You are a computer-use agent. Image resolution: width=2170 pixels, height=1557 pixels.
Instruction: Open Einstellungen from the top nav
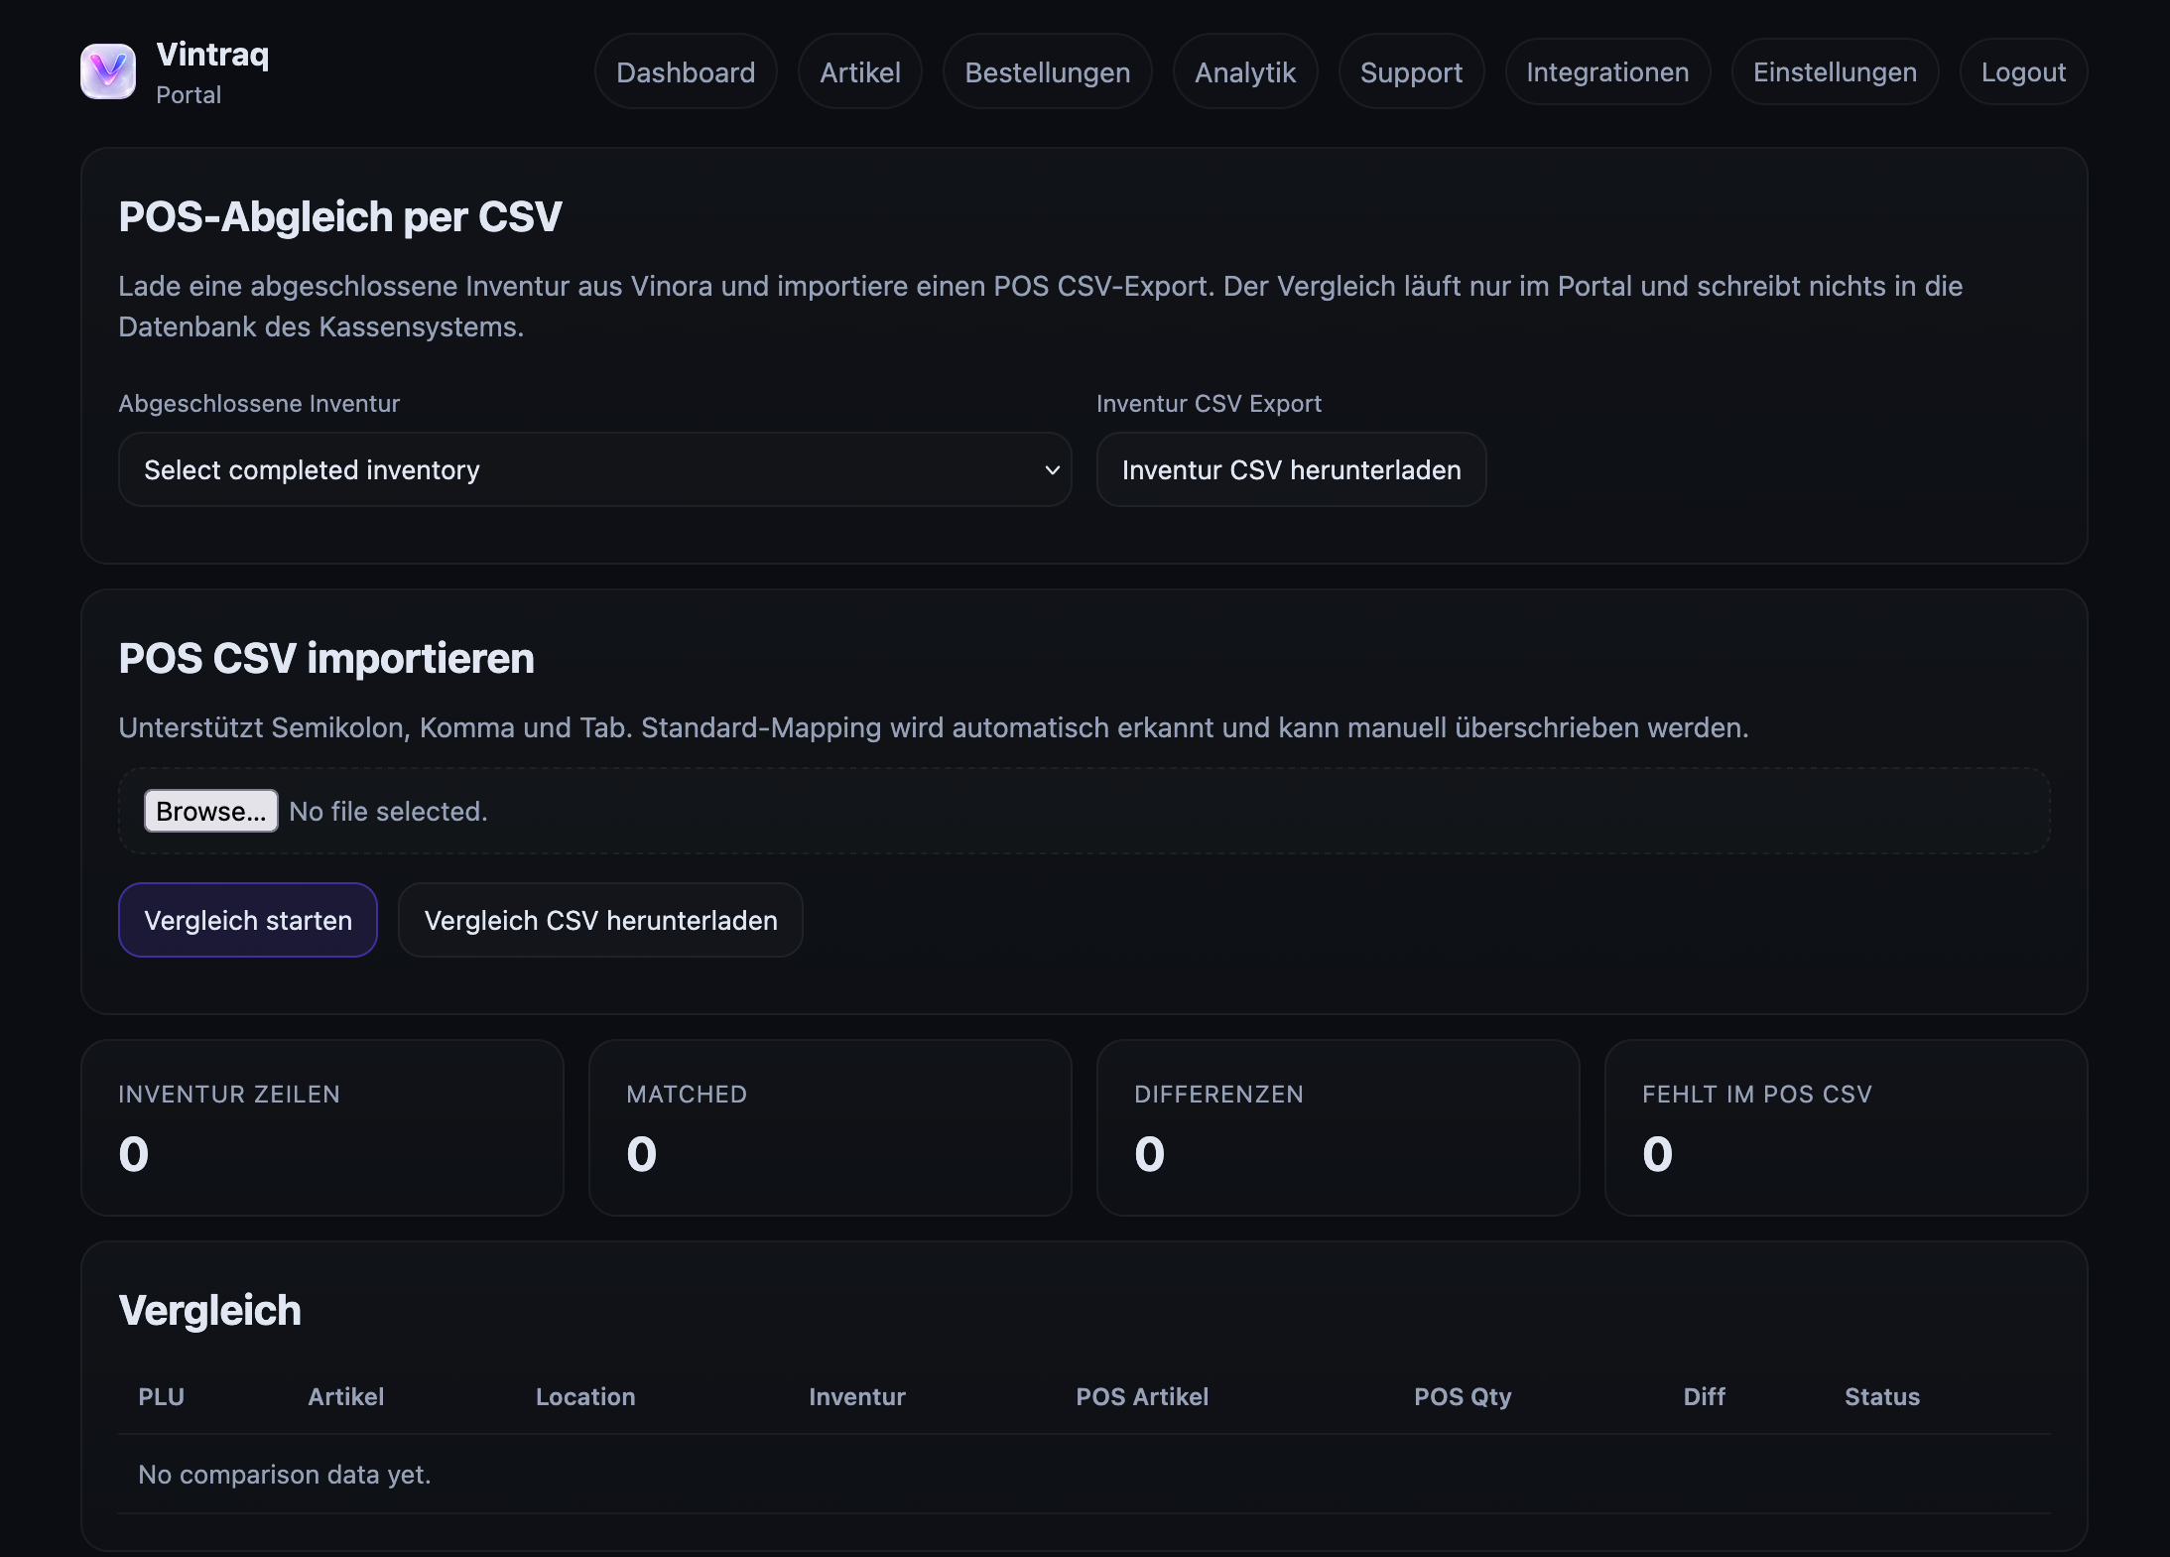[1834, 72]
